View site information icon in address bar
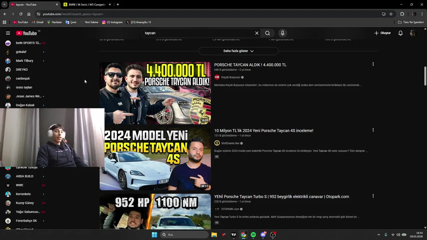The width and height of the screenshot is (427, 240). 38,14
